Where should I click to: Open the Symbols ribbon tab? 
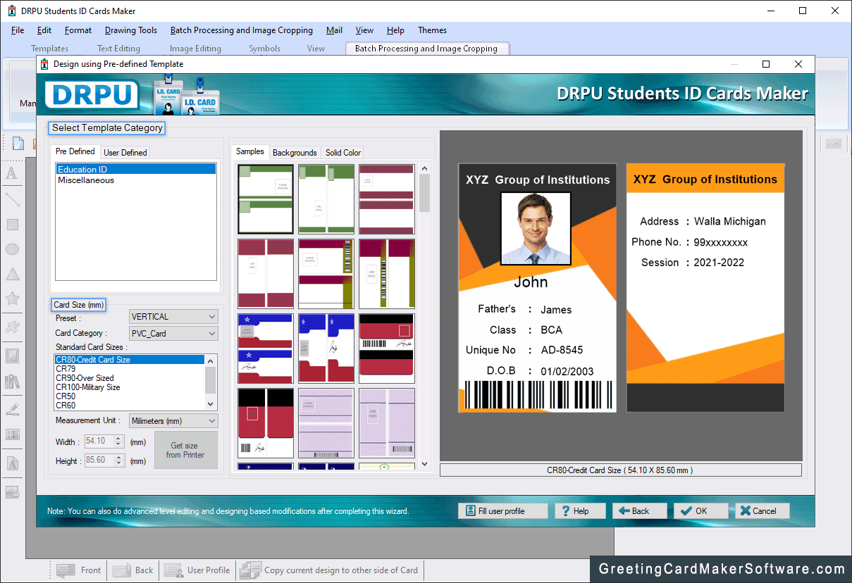click(x=264, y=49)
